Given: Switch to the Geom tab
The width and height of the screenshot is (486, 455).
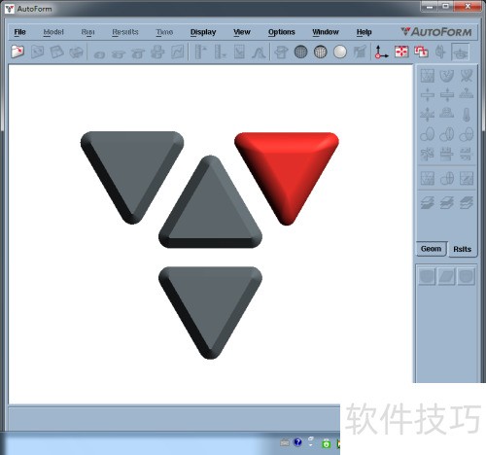Looking at the screenshot, I should 431,249.
